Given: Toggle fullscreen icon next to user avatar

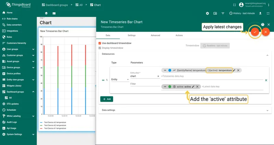Looking at the screenshot, I should pyautogui.click(x=235, y=5).
